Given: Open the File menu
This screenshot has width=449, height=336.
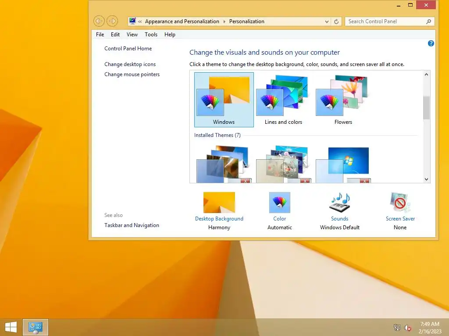Looking at the screenshot, I should pos(100,35).
